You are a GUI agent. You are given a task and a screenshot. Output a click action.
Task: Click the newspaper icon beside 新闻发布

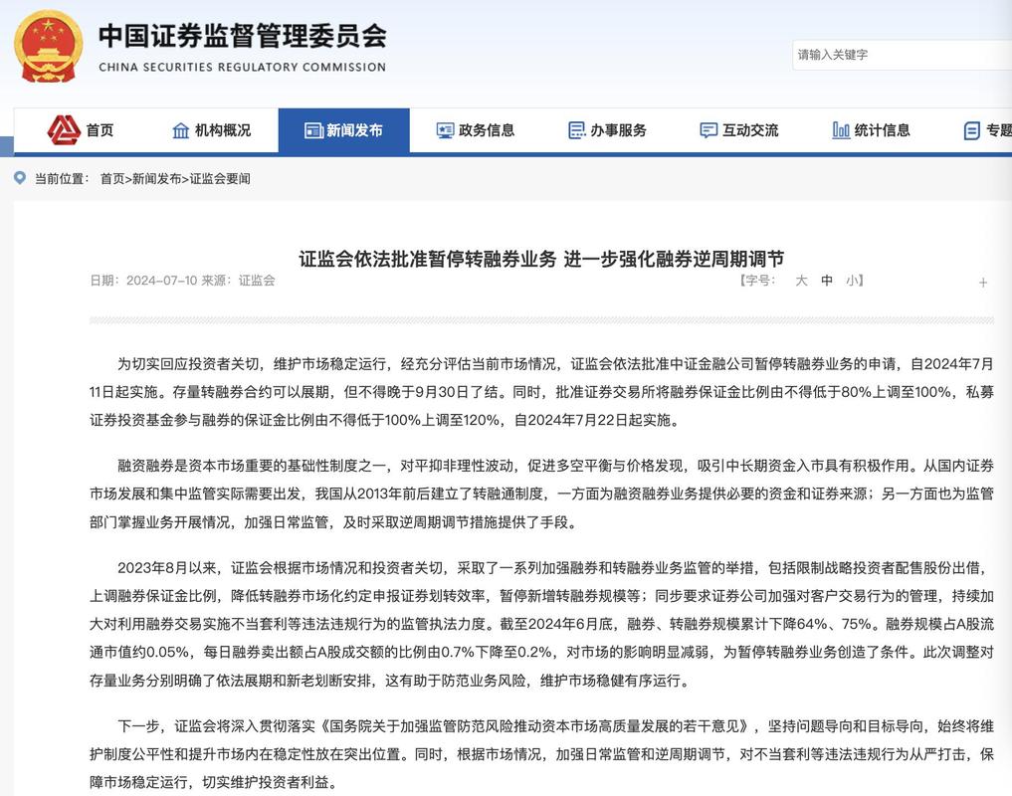click(311, 129)
